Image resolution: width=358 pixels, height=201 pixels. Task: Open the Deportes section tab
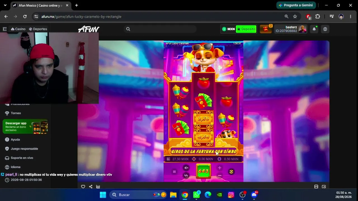click(38, 29)
